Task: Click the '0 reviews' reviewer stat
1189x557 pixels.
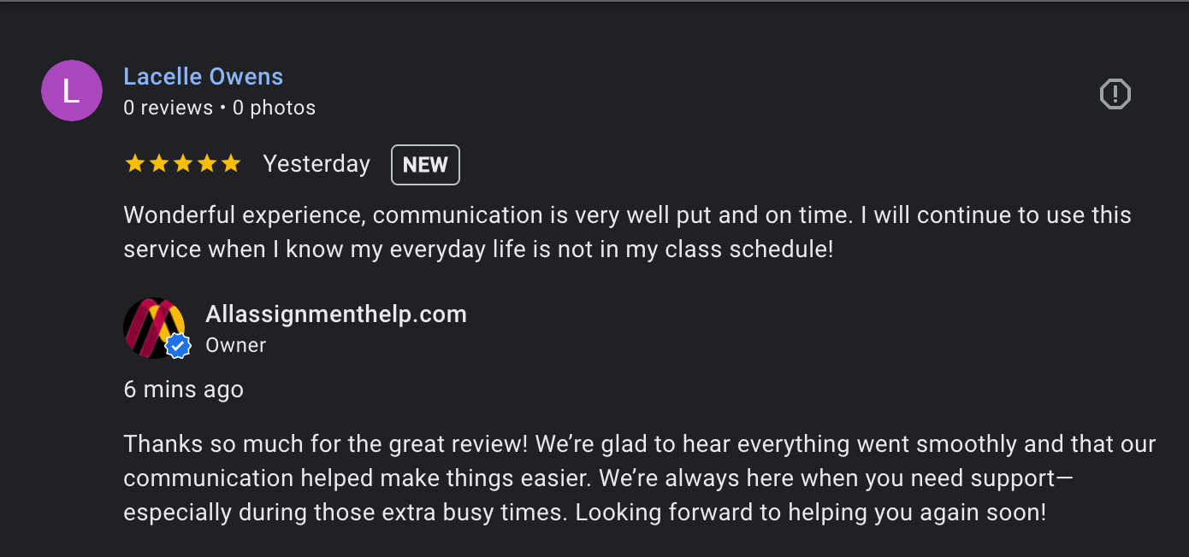Action: pyautogui.click(x=168, y=107)
